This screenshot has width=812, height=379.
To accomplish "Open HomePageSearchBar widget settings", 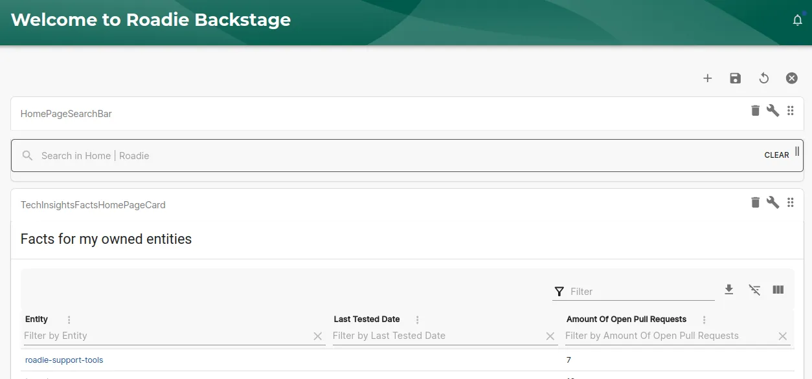I will (773, 111).
